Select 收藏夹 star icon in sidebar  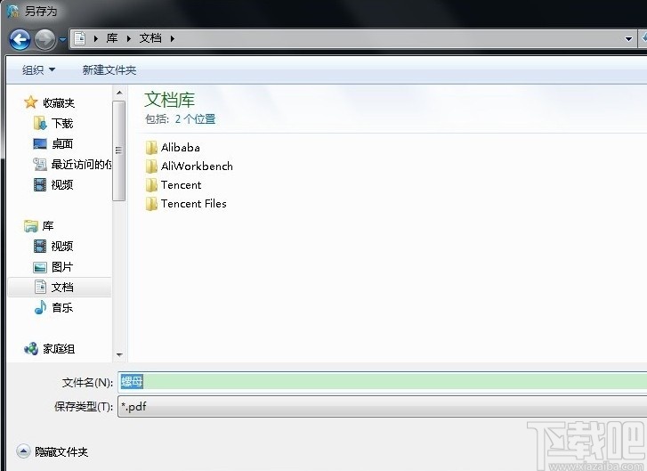[31, 102]
